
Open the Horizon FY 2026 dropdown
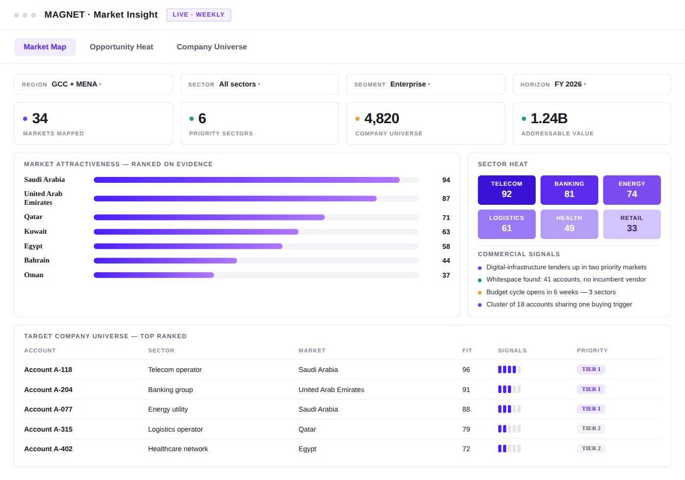[x=592, y=84]
